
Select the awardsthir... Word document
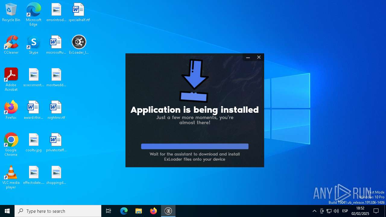(x=33, y=110)
